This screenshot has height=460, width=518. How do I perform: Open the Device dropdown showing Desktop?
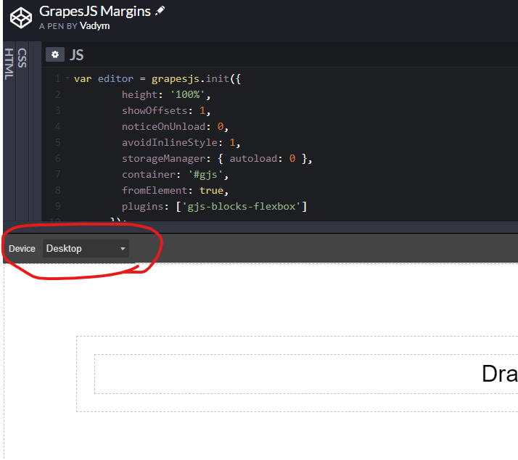click(86, 249)
